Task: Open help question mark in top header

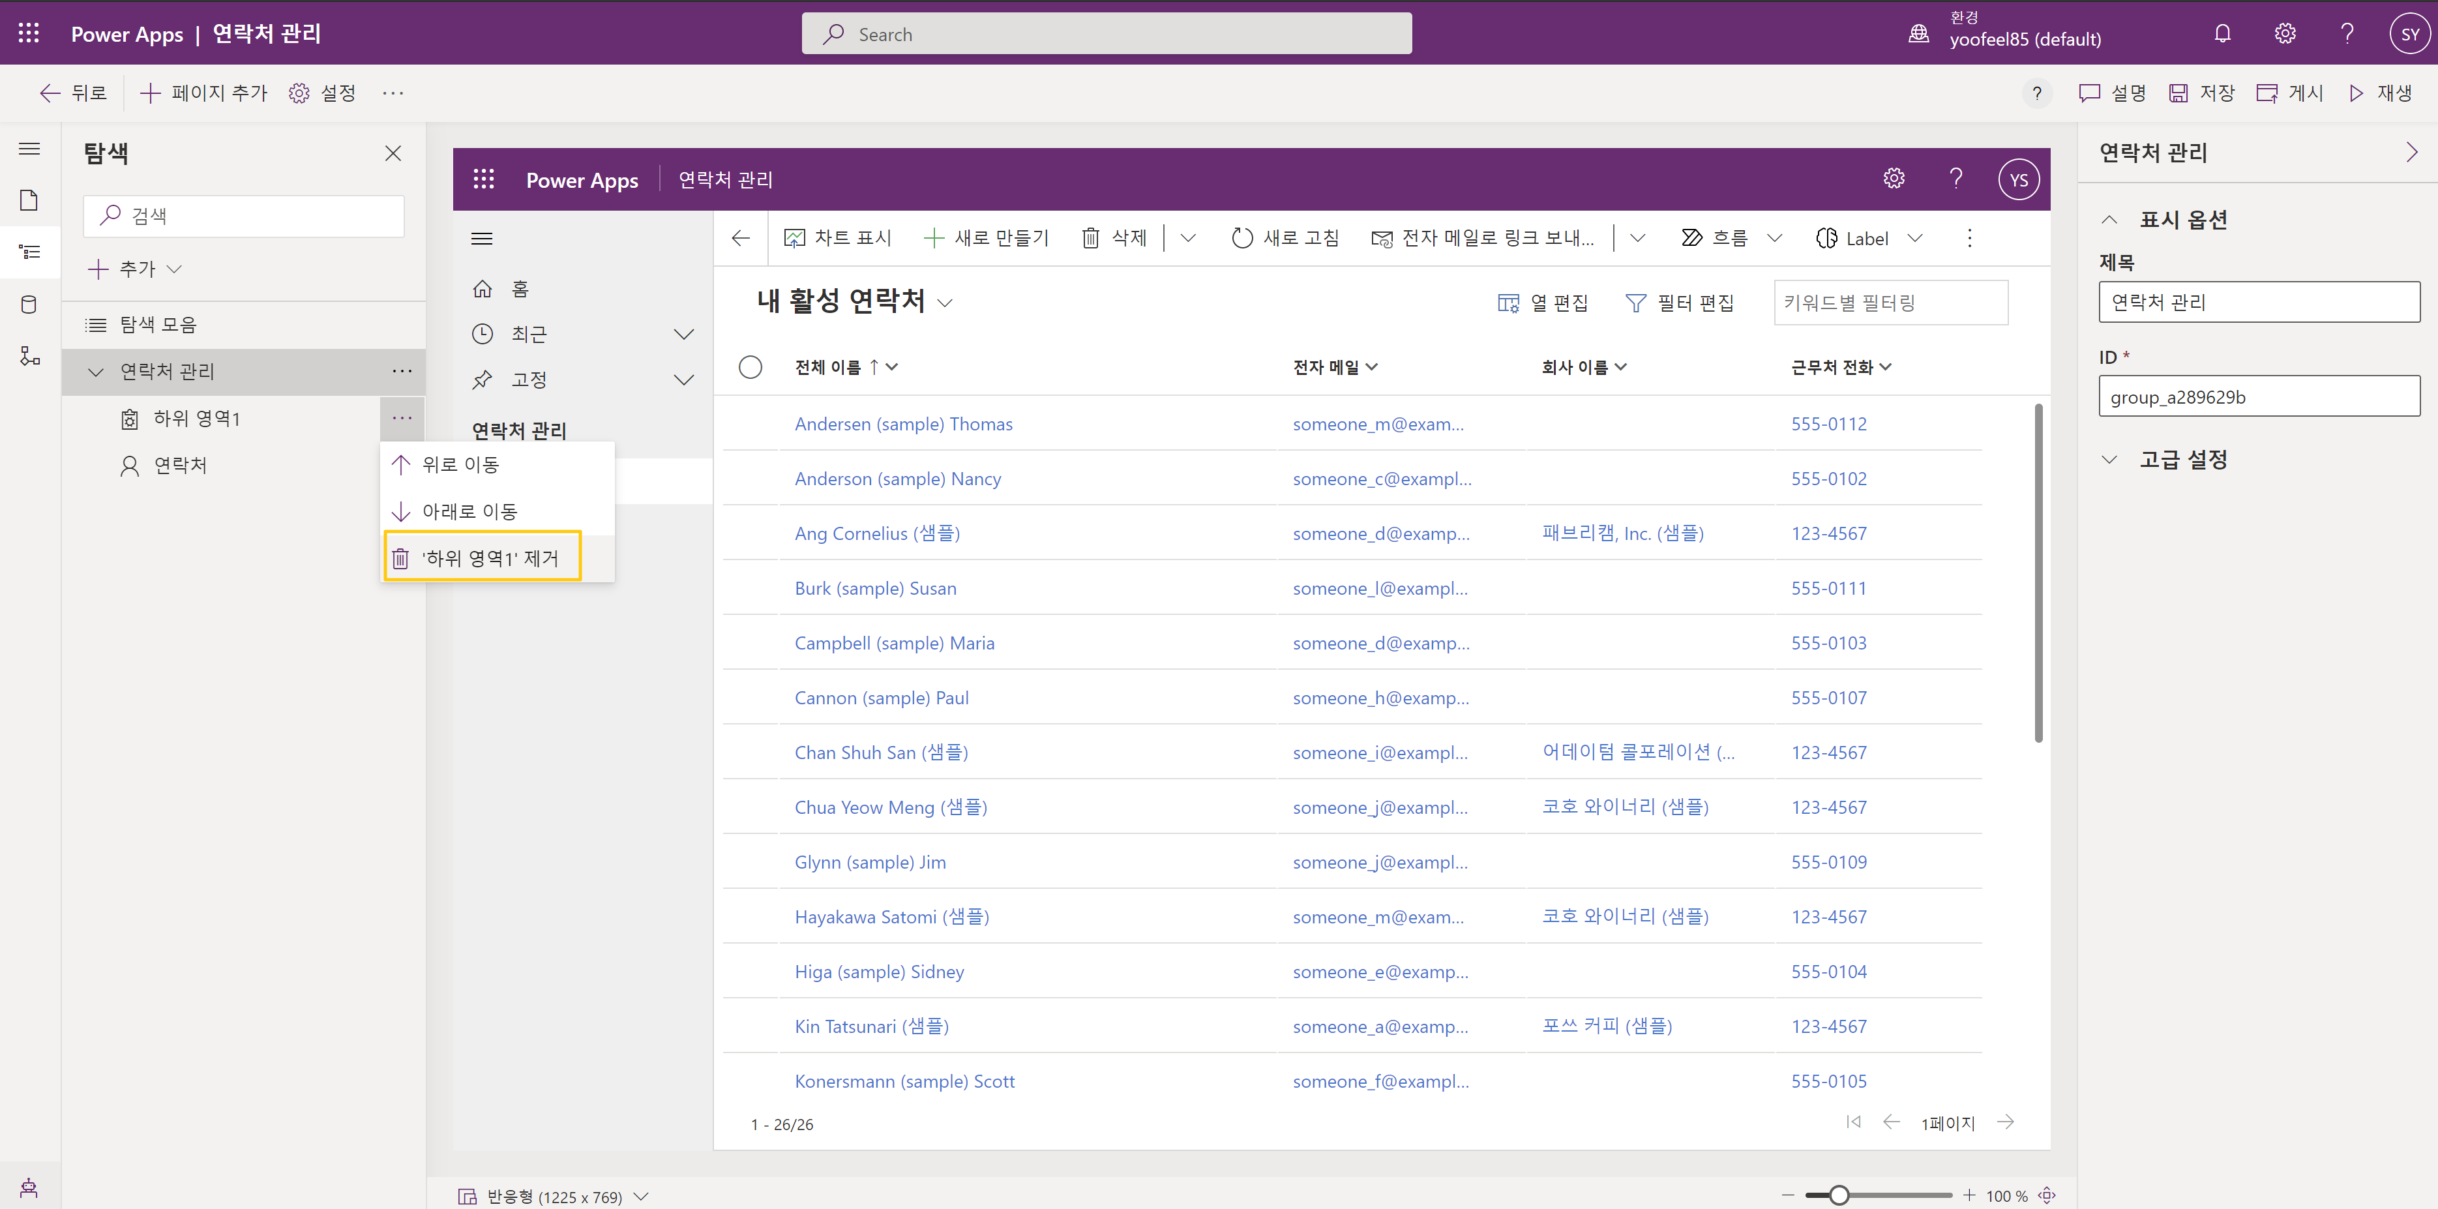Action: click(x=2347, y=34)
